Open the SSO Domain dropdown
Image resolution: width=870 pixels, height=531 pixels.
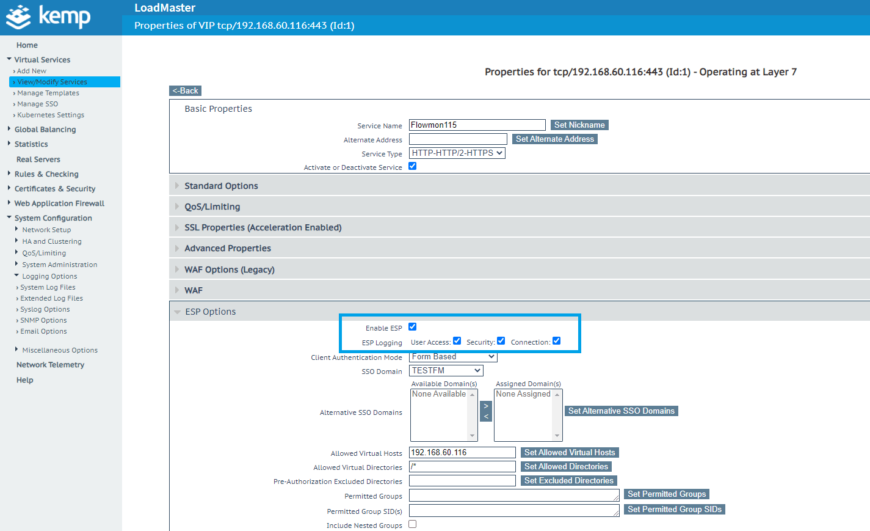tap(446, 371)
